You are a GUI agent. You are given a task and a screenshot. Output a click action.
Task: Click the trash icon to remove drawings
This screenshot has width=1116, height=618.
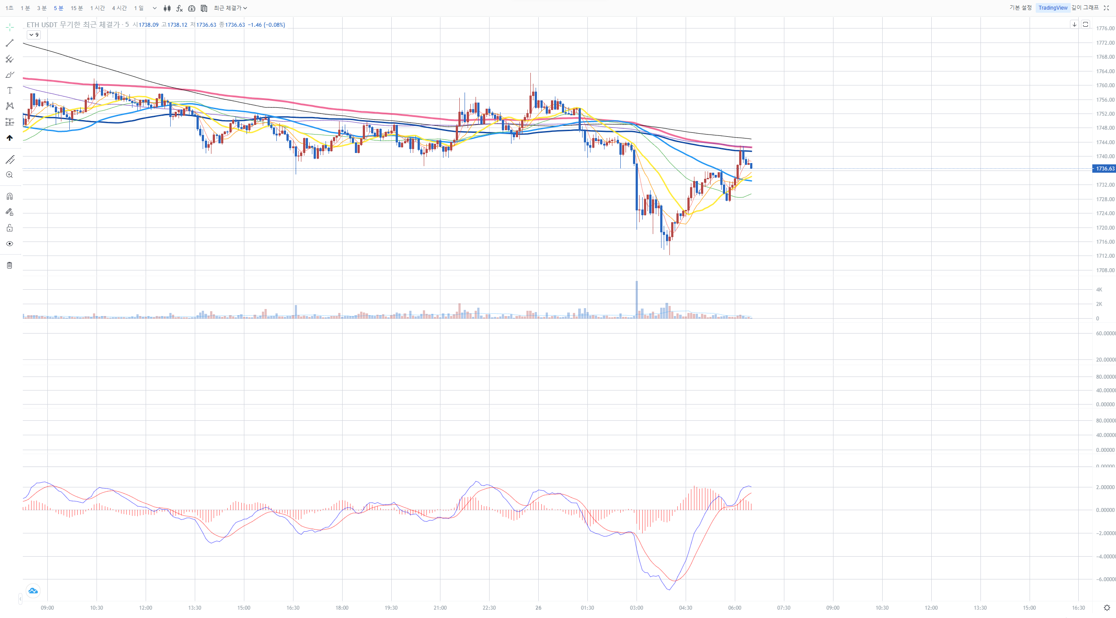tap(10, 265)
